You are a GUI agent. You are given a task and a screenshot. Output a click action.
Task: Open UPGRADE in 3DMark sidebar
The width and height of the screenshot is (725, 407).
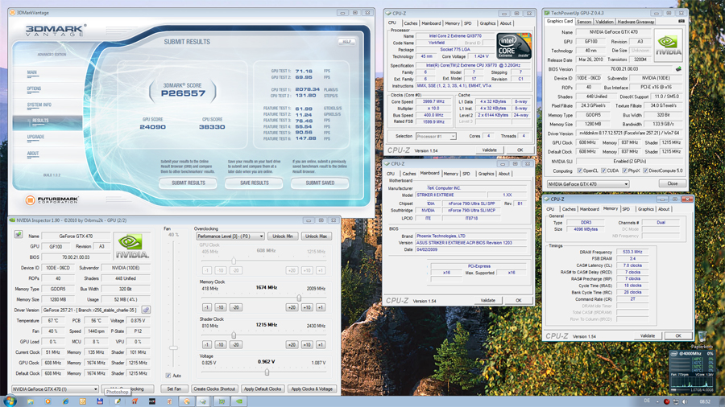35,137
